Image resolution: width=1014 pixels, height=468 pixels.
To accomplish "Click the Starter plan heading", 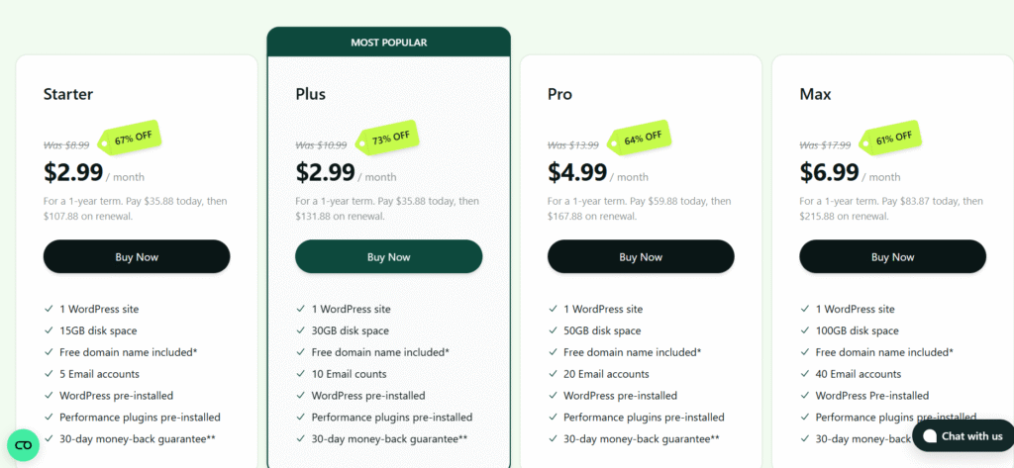I will coord(68,95).
